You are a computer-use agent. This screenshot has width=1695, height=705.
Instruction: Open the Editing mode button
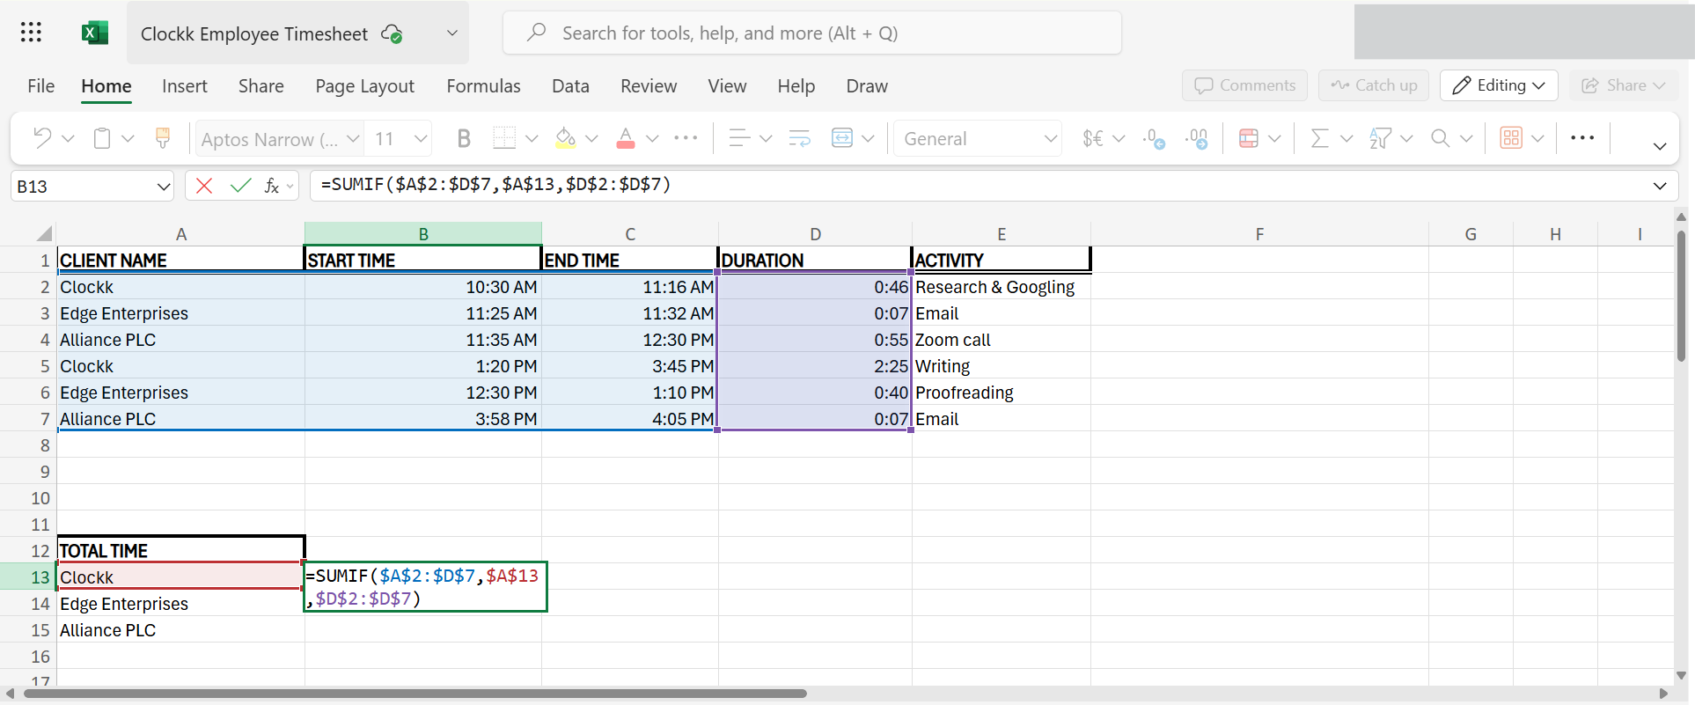click(1499, 85)
